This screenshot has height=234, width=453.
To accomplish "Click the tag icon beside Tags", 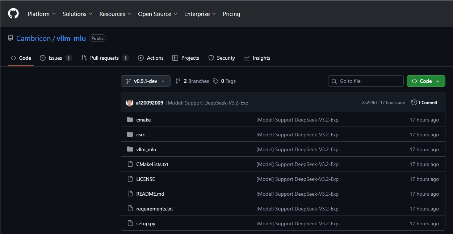I will (x=215, y=81).
